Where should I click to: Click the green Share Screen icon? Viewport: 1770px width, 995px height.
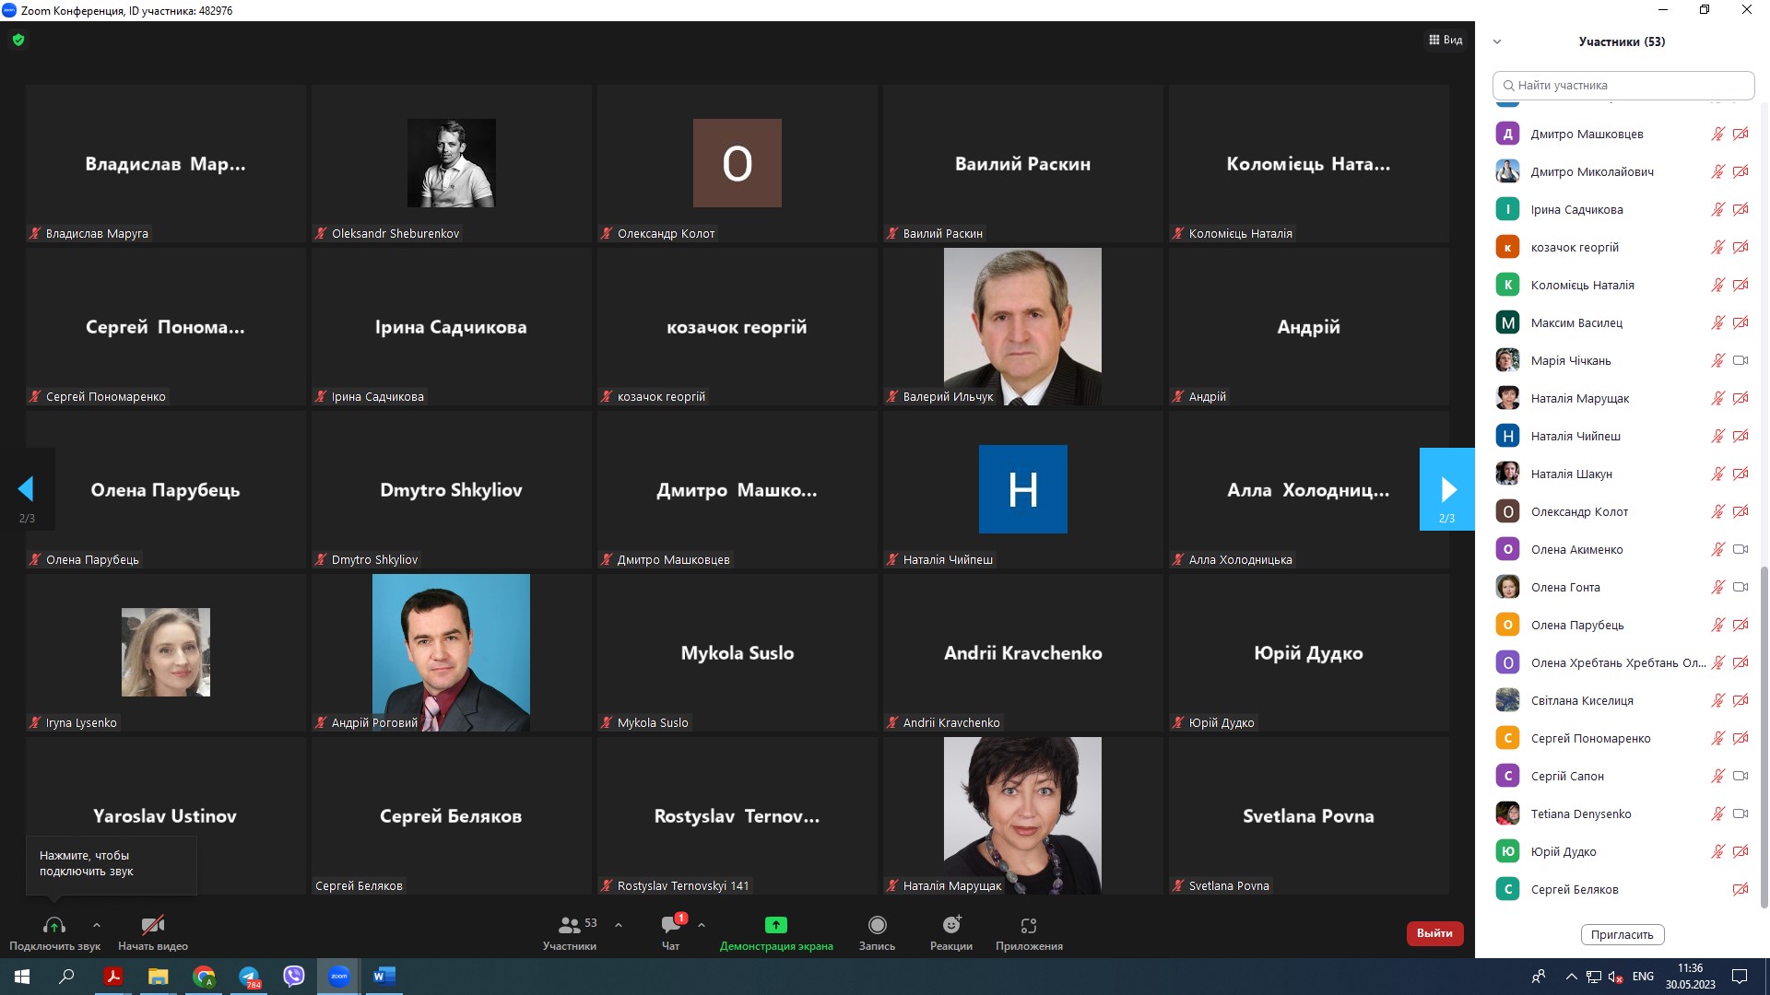click(x=775, y=925)
